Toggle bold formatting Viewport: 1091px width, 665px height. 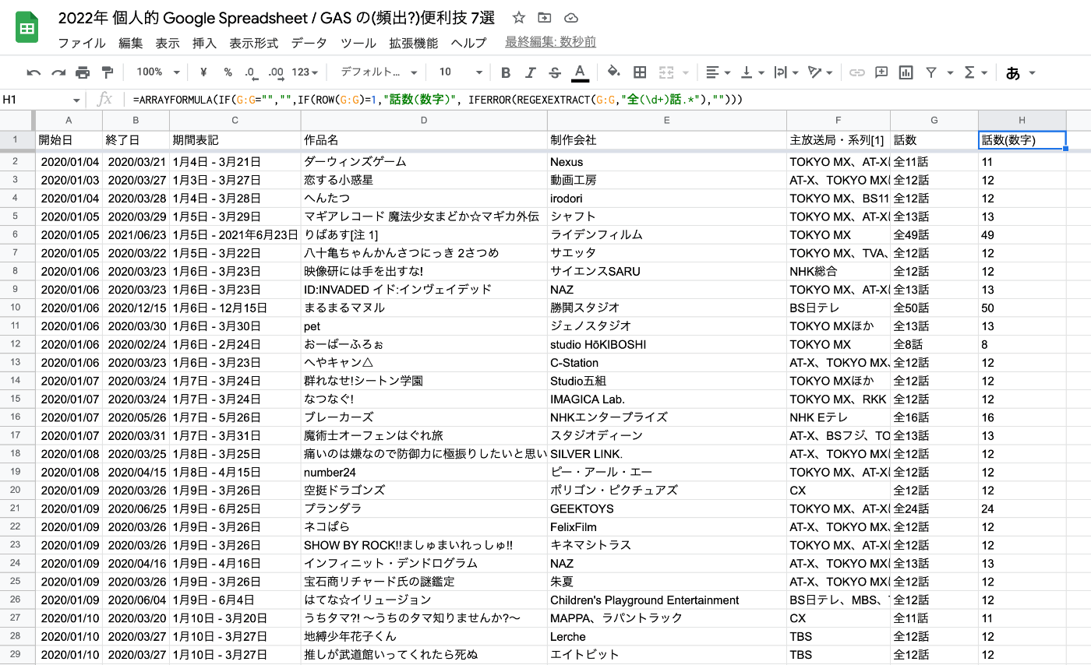click(x=506, y=72)
